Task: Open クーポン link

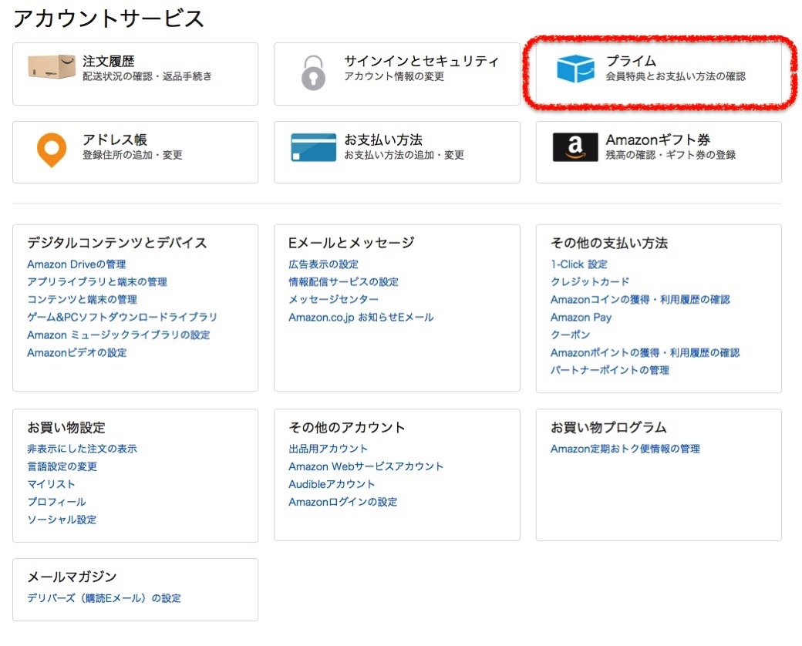Action: pos(571,335)
